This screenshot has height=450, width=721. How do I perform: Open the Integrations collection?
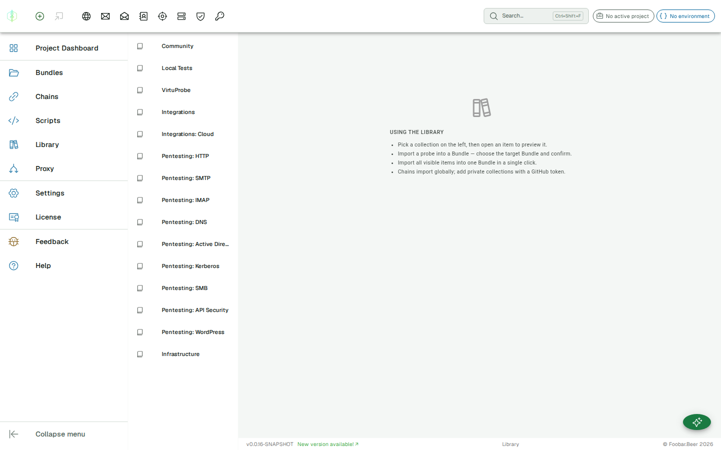(x=183, y=112)
